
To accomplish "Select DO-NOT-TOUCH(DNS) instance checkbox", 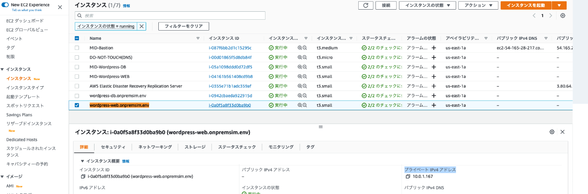I will [76, 57].
